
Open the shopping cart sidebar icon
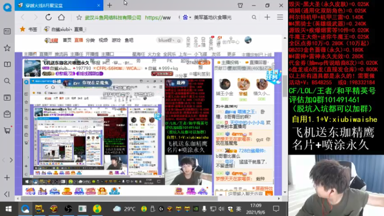click(7, 130)
